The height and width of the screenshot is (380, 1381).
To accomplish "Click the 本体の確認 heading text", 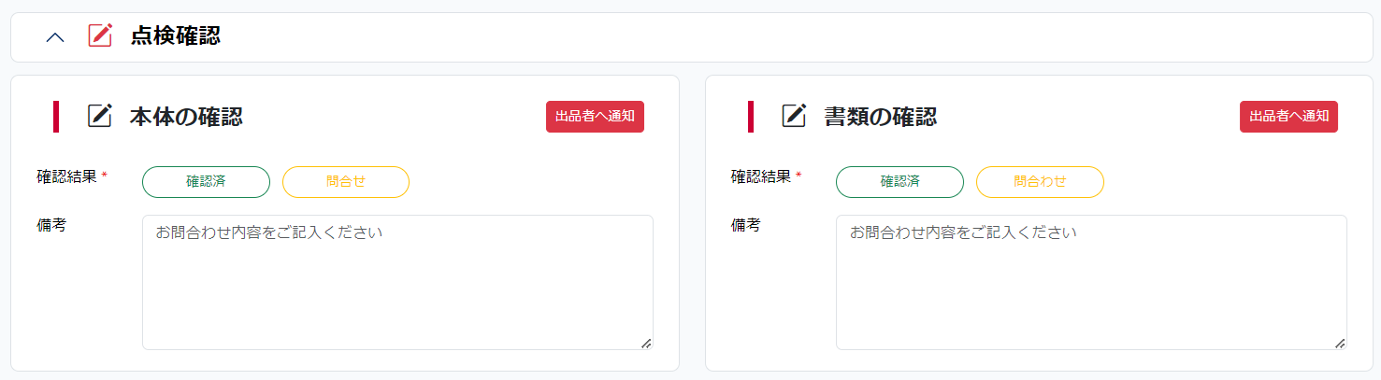I will [x=186, y=117].
